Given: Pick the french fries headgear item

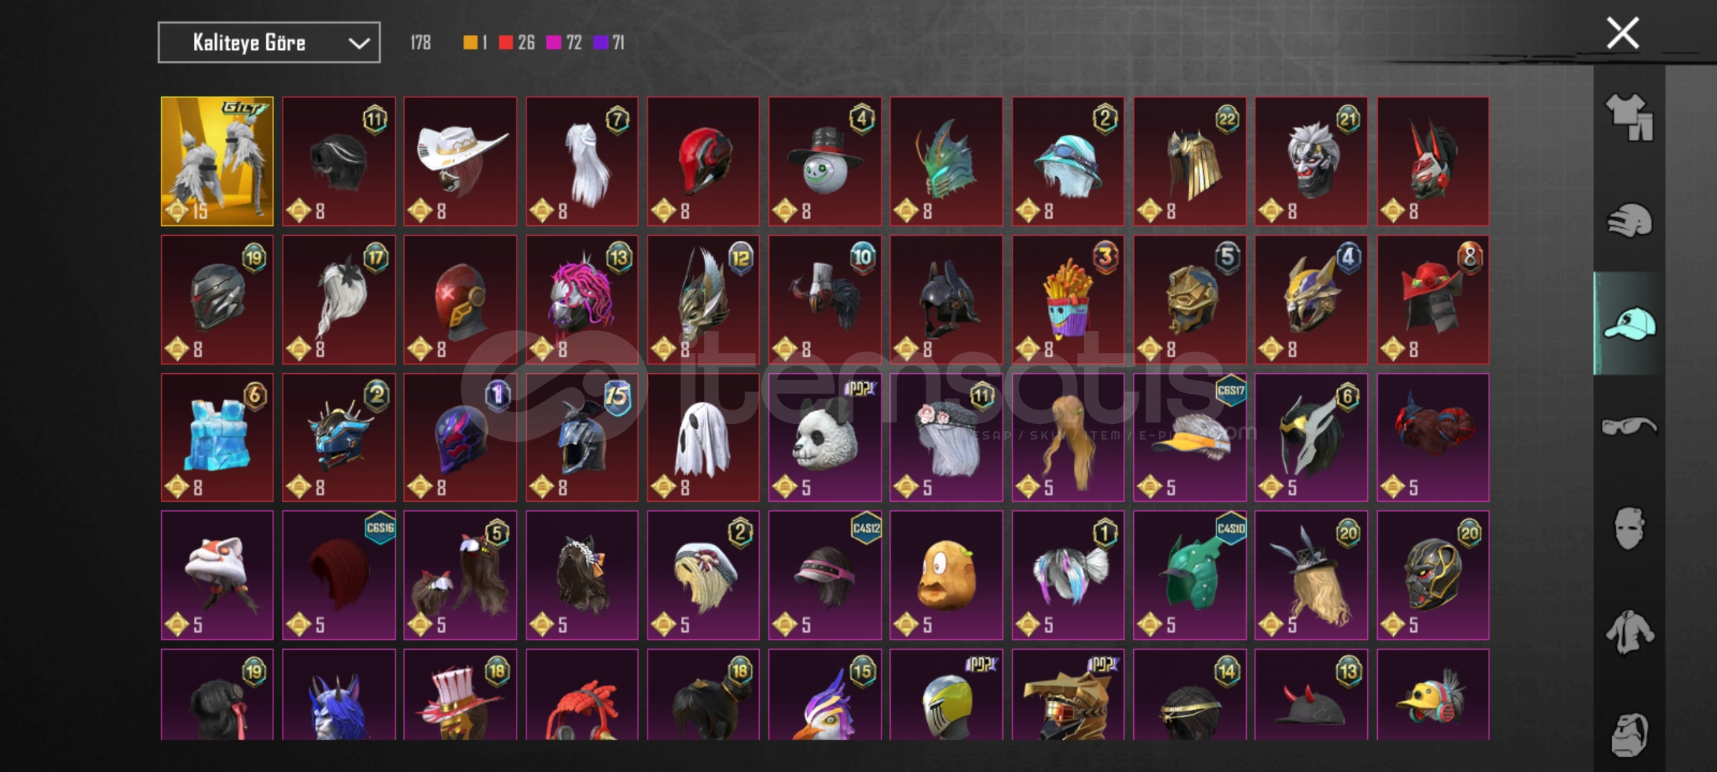Looking at the screenshot, I should (x=1068, y=300).
